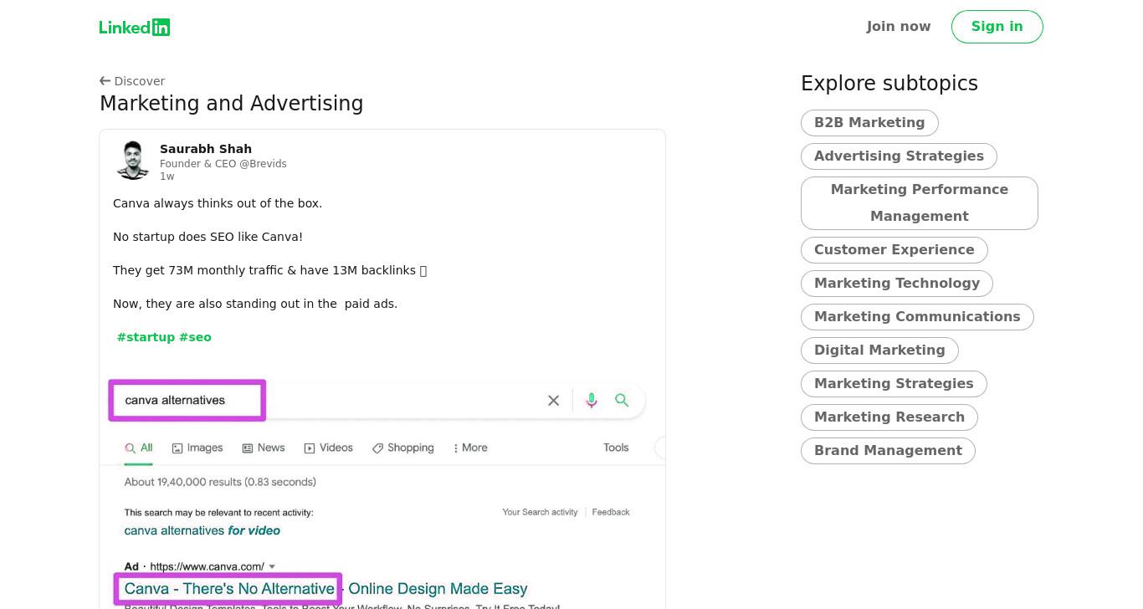
Task: Go back via the Discover link
Action: pos(132,81)
